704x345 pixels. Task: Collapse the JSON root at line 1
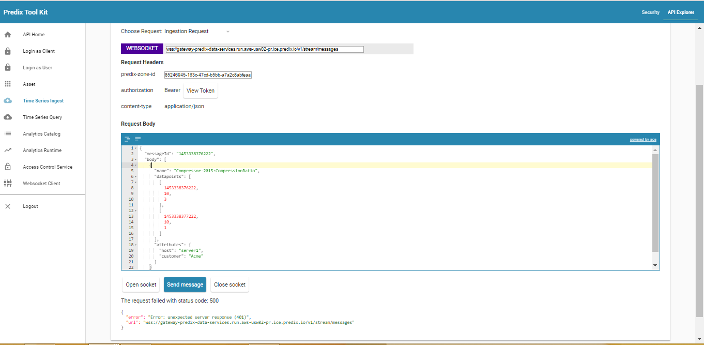(135, 148)
